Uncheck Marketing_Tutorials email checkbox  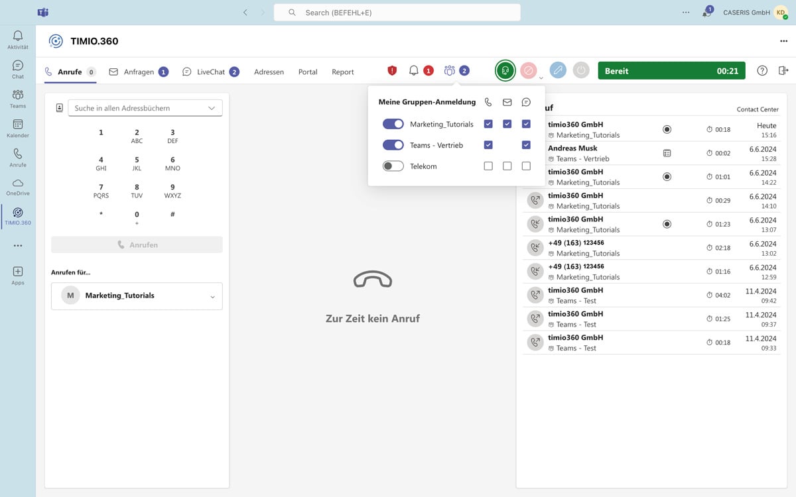[507, 124]
